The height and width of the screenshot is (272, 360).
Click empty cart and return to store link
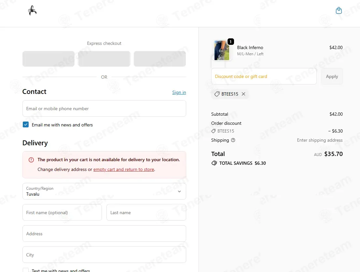[x=124, y=169]
